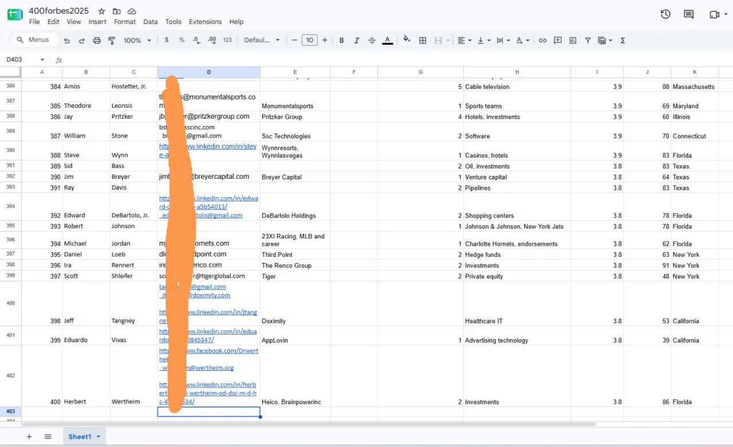Screen dimensions: 733x447
Task: Open version history clock icon
Action: click(x=665, y=14)
